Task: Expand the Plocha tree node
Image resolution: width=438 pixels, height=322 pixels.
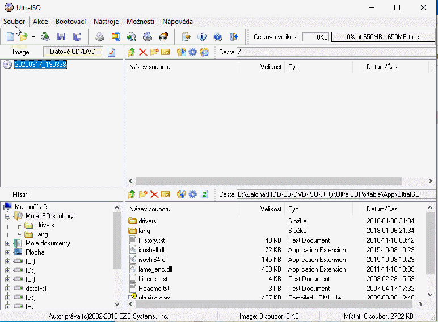Action: pyautogui.click(x=8, y=252)
